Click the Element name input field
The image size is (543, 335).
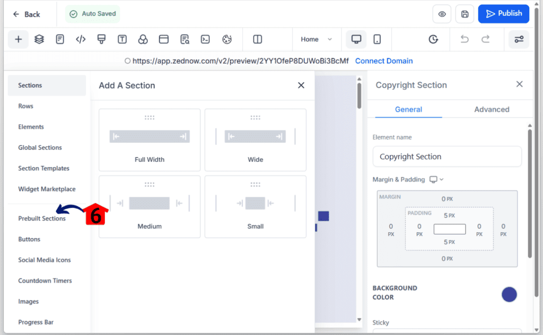click(x=446, y=157)
